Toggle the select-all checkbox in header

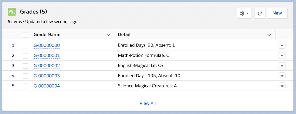(25, 35)
